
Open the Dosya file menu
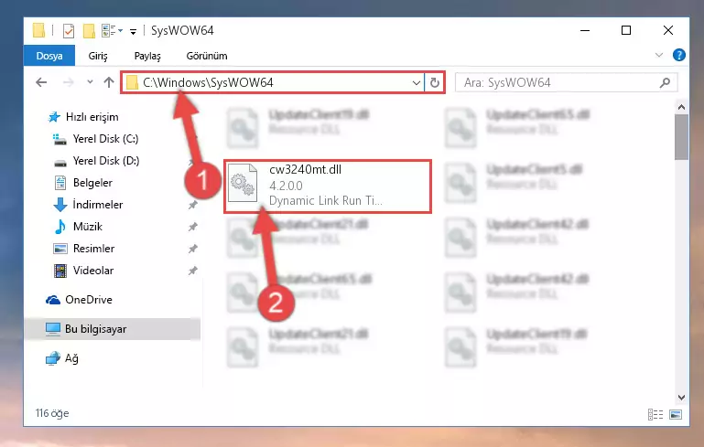(49, 56)
